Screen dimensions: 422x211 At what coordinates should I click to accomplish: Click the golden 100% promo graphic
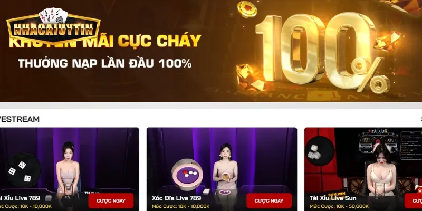click(322, 52)
